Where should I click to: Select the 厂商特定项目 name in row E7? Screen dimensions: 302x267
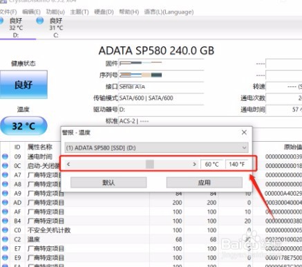click(x=46, y=248)
